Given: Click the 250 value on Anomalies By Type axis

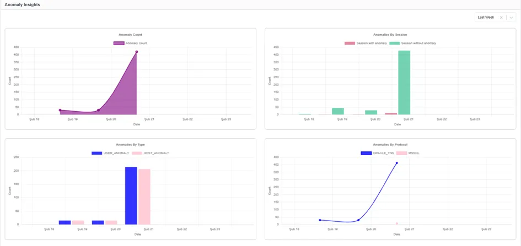Looking at the screenshot, I should (17, 157).
